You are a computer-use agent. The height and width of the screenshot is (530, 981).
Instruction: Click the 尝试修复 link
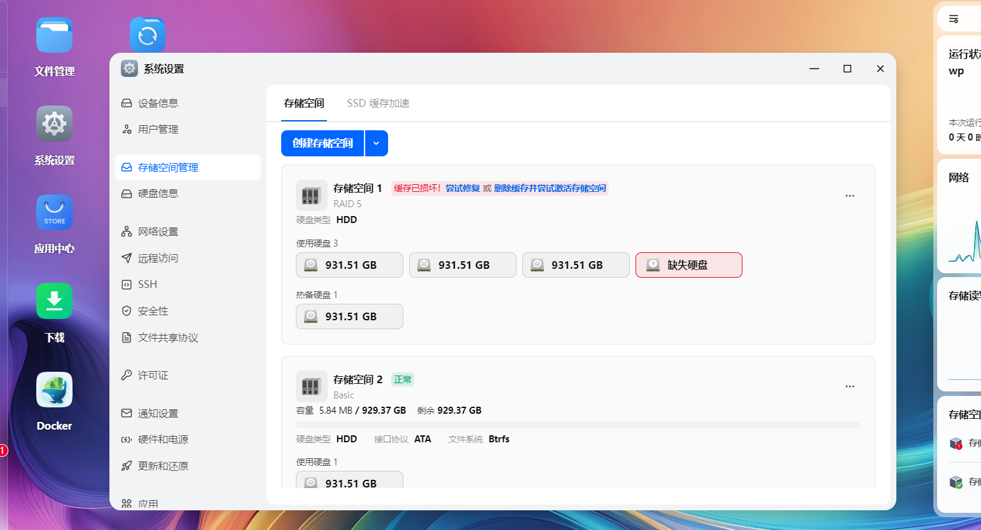(x=463, y=188)
